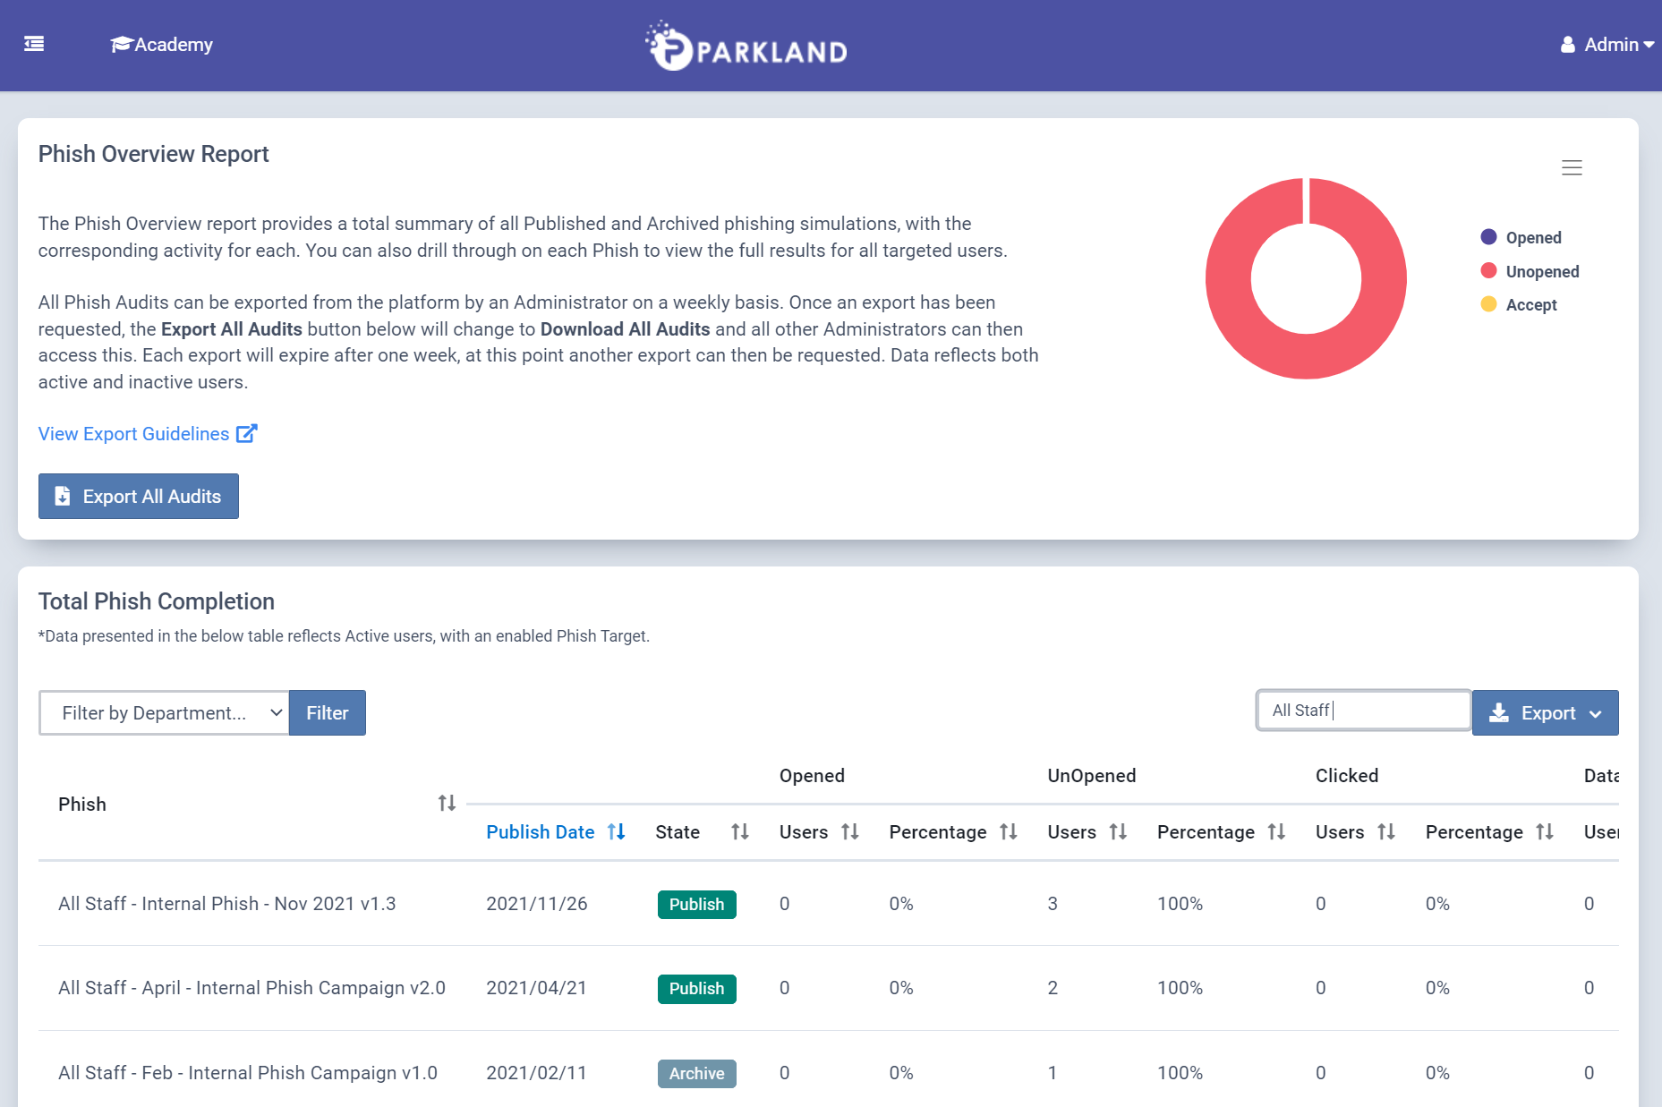The height and width of the screenshot is (1107, 1662).
Task: Sort UnOpened Percentage column arrows
Action: 1276,832
